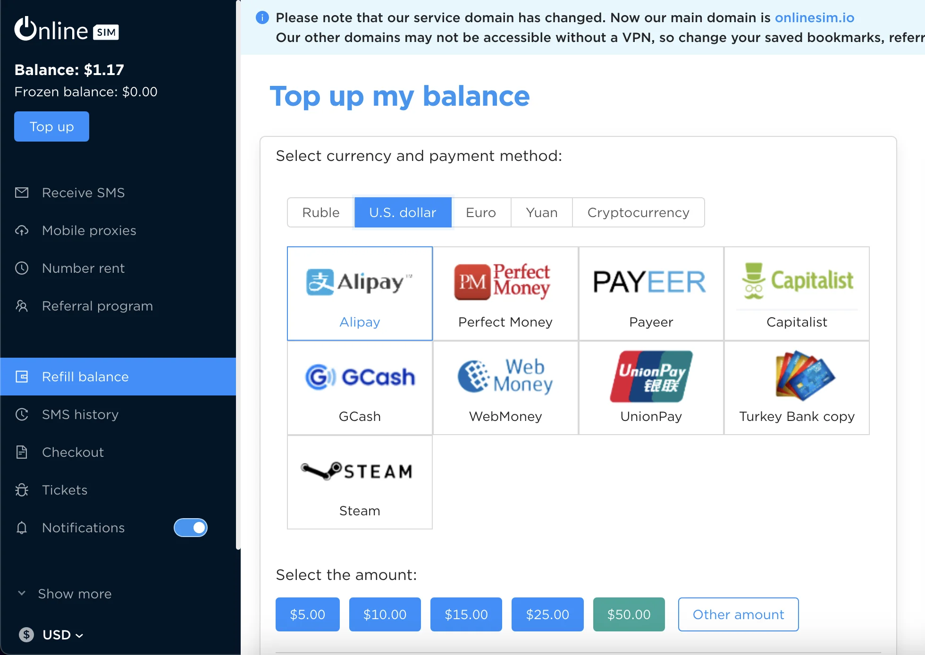Open Tickets in the sidebar
Screen dimensions: 925x655
tap(118, 490)
